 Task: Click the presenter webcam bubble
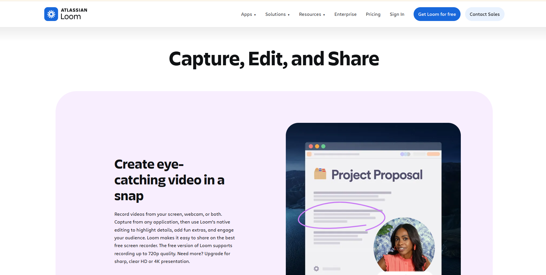[x=404, y=245]
